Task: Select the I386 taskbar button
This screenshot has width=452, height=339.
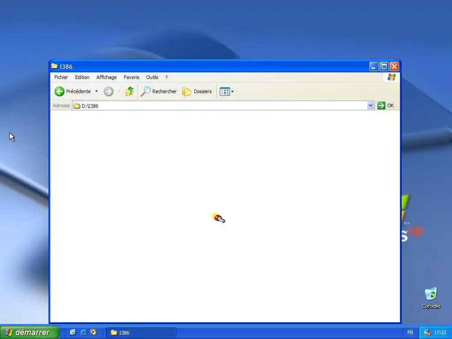Action: pos(141,333)
